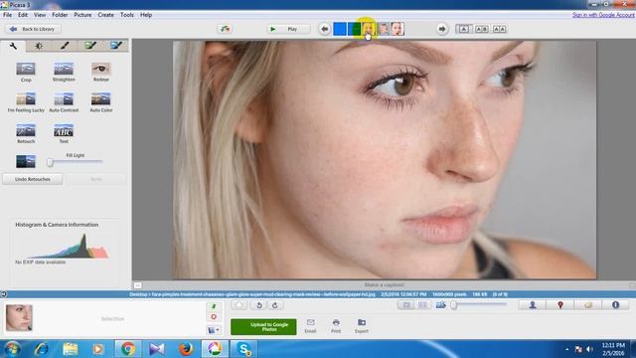Open the Create menu

[105, 15]
